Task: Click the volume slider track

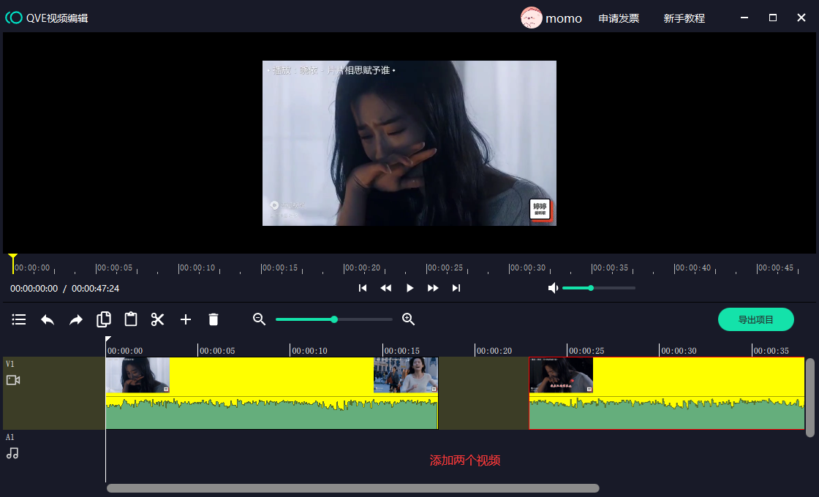Action: click(614, 288)
